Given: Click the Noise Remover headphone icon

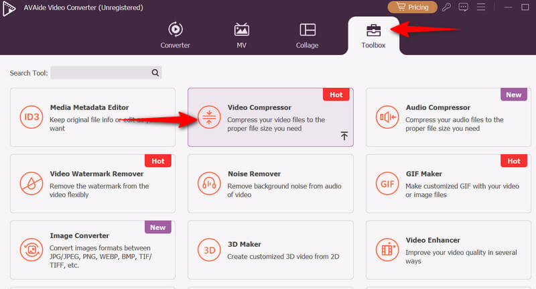Looking at the screenshot, I should tap(209, 183).
